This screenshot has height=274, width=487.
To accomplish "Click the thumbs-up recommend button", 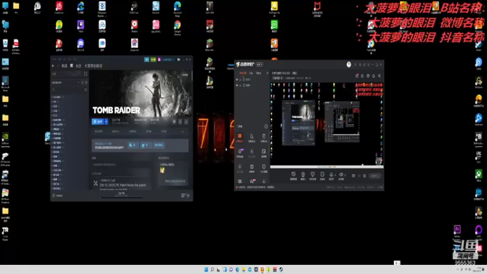I will (x=133, y=145).
